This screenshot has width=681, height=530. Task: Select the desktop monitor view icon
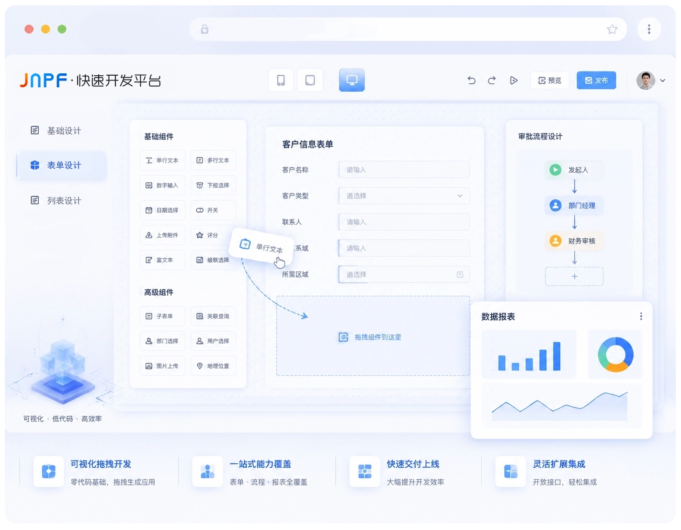click(x=352, y=80)
